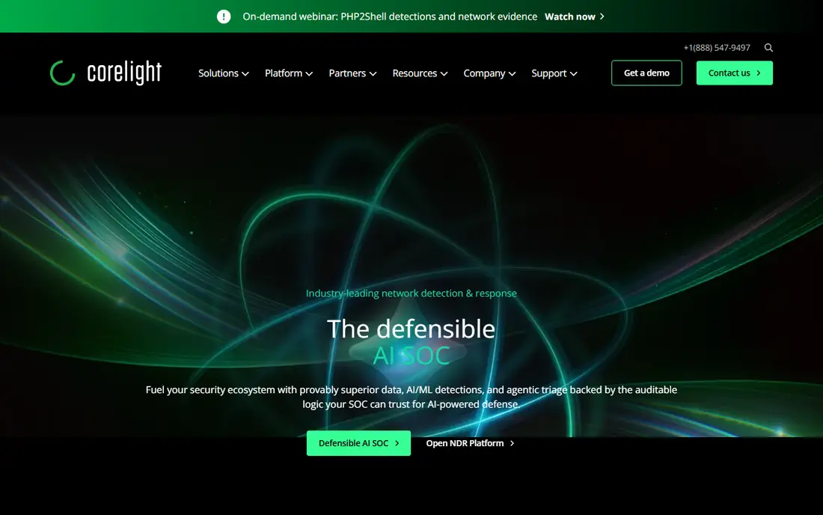Follow the Open NDR Platform link
Viewport: 823px width, 515px height.
[x=471, y=443]
